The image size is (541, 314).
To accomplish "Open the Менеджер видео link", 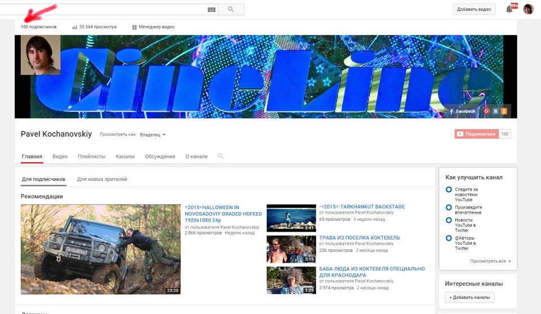I will [157, 27].
